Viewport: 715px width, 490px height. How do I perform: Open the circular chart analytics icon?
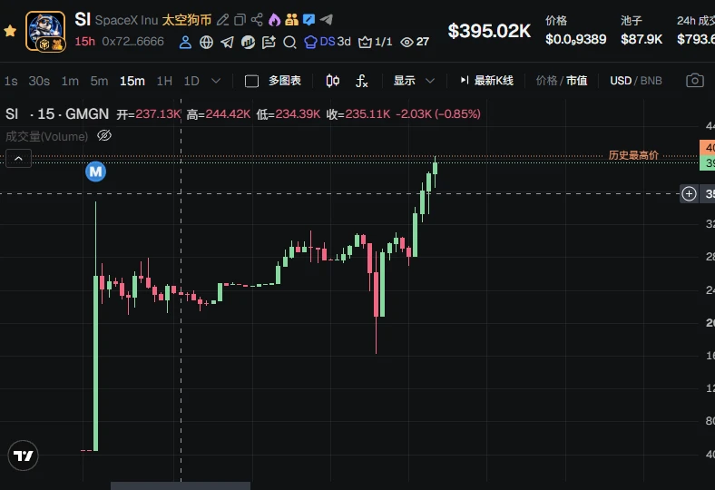click(x=248, y=43)
